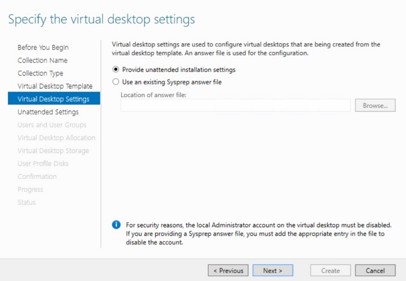Click the Confirmation step
This screenshot has height=281, width=406.
[x=37, y=177]
